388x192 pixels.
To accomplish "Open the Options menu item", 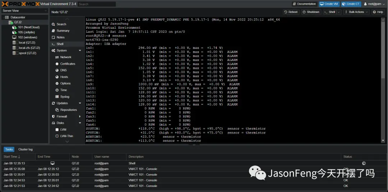I will (65, 84).
